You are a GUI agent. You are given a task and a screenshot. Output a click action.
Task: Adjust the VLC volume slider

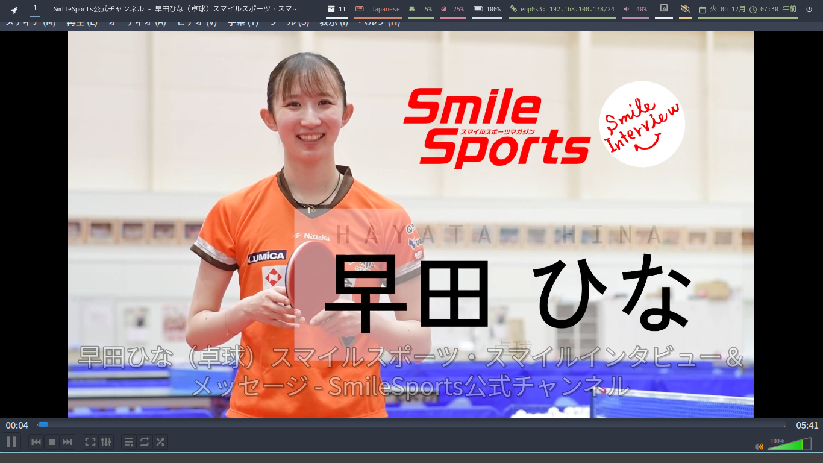click(x=789, y=444)
